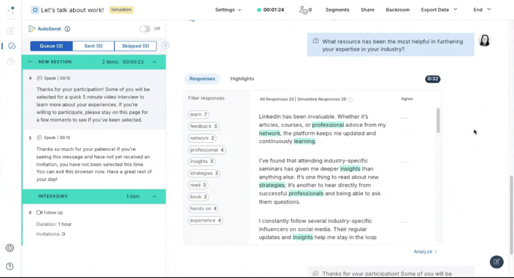Open the Backroom button
This screenshot has width=514, height=278.
[397, 10]
